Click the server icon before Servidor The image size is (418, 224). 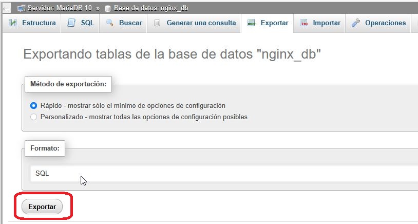tap(21, 9)
